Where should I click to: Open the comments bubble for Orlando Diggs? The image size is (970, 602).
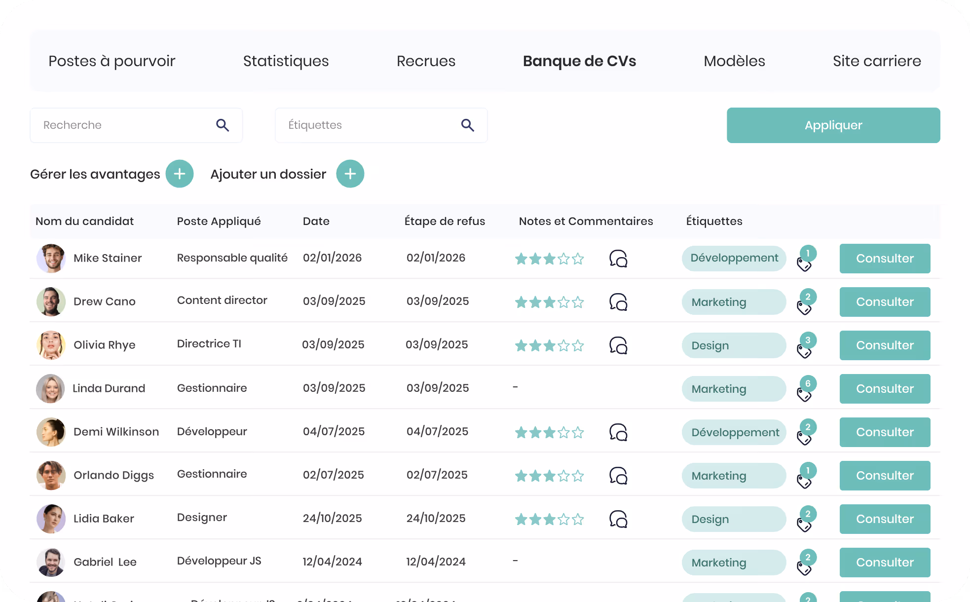(x=618, y=476)
